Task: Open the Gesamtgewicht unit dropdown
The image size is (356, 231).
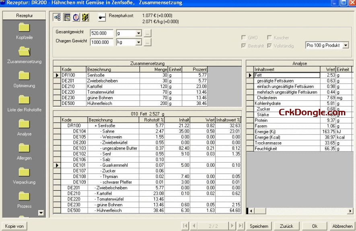Action: pos(139,33)
